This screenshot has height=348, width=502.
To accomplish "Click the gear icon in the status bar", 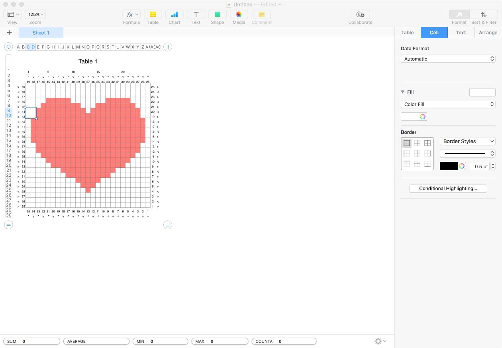I will tap(378, 341).
